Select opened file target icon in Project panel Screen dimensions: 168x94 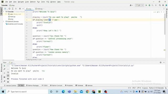pos(9,9)
